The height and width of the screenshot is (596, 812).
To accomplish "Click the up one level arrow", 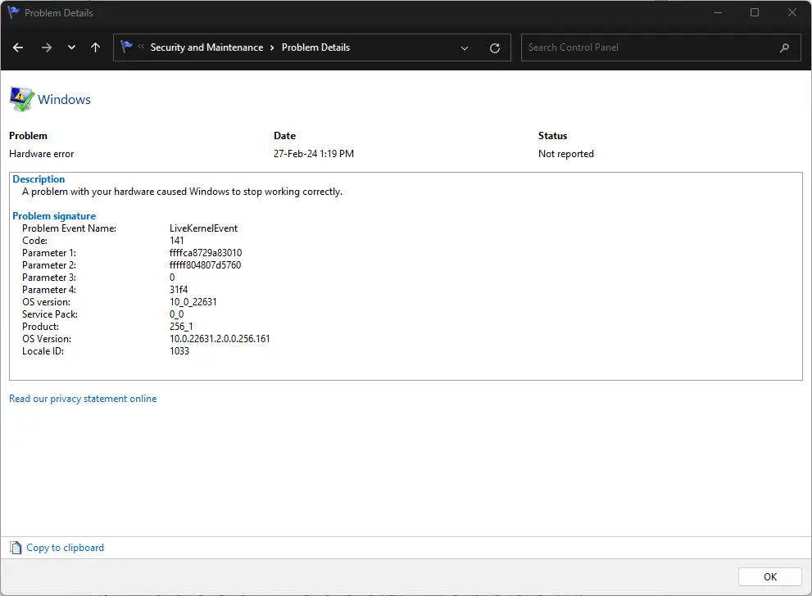I will (95, 47).
